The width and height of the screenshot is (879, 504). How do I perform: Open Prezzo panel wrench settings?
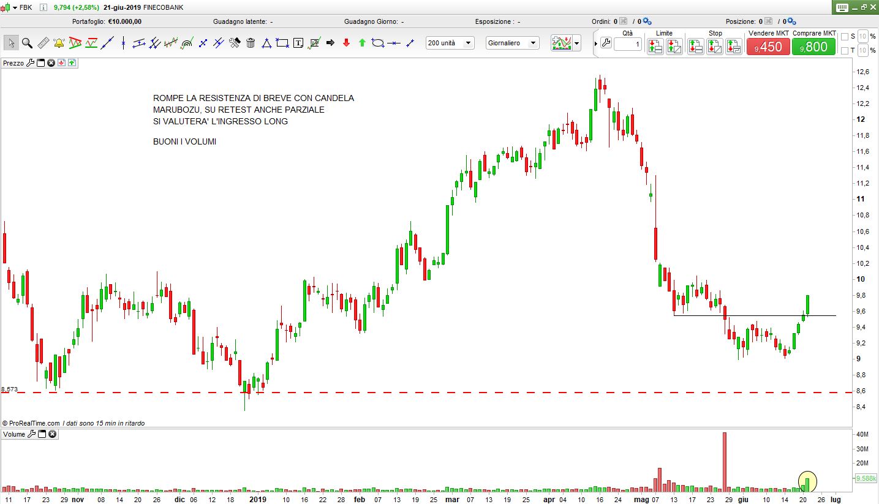click(31, 62)
